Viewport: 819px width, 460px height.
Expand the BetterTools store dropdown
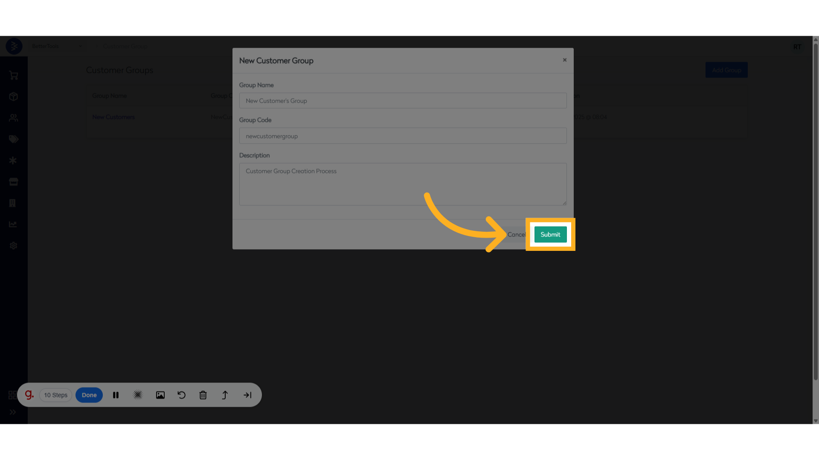point(80,46)
